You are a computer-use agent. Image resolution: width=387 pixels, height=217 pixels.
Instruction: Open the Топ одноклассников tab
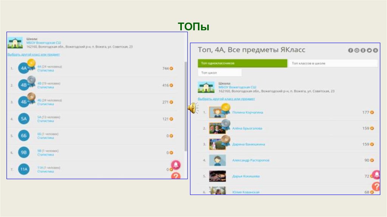coord(243,63)
